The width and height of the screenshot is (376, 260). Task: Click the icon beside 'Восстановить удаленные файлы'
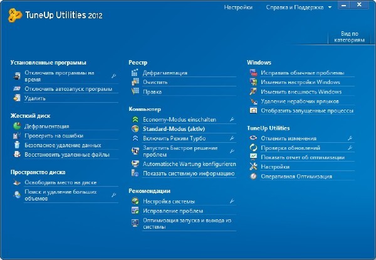[17, 154]
